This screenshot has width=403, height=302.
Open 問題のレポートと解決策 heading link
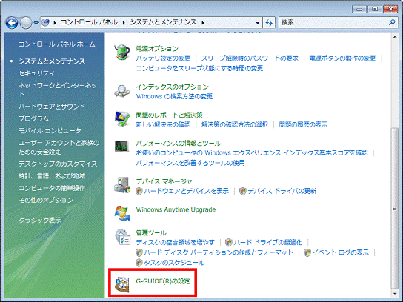pos(169,115)
